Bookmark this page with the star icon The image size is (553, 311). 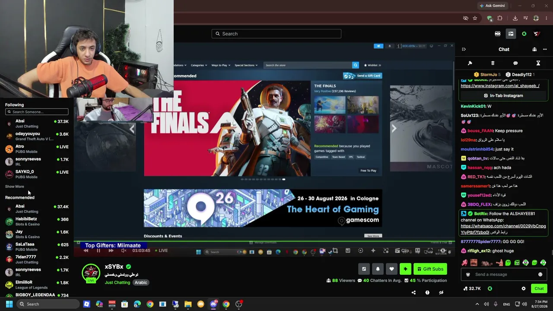pos(475,18)
